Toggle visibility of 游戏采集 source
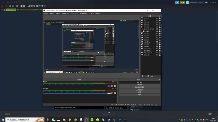 pos(157,55)
